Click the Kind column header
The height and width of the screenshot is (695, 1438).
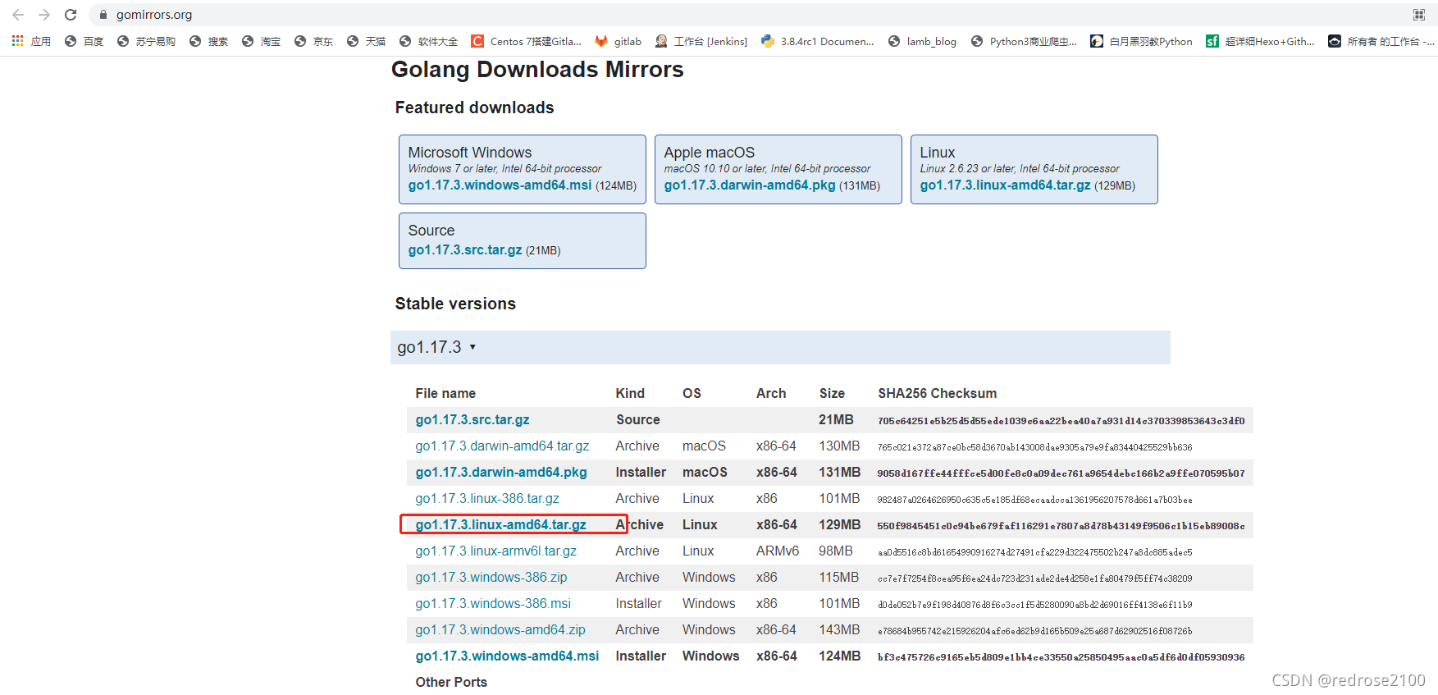click(630, 393)
